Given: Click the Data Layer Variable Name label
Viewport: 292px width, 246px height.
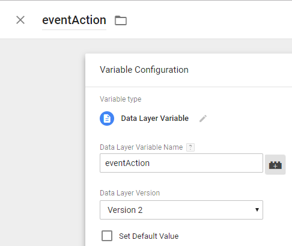Looking at the screenshot, I should point(141,147).
